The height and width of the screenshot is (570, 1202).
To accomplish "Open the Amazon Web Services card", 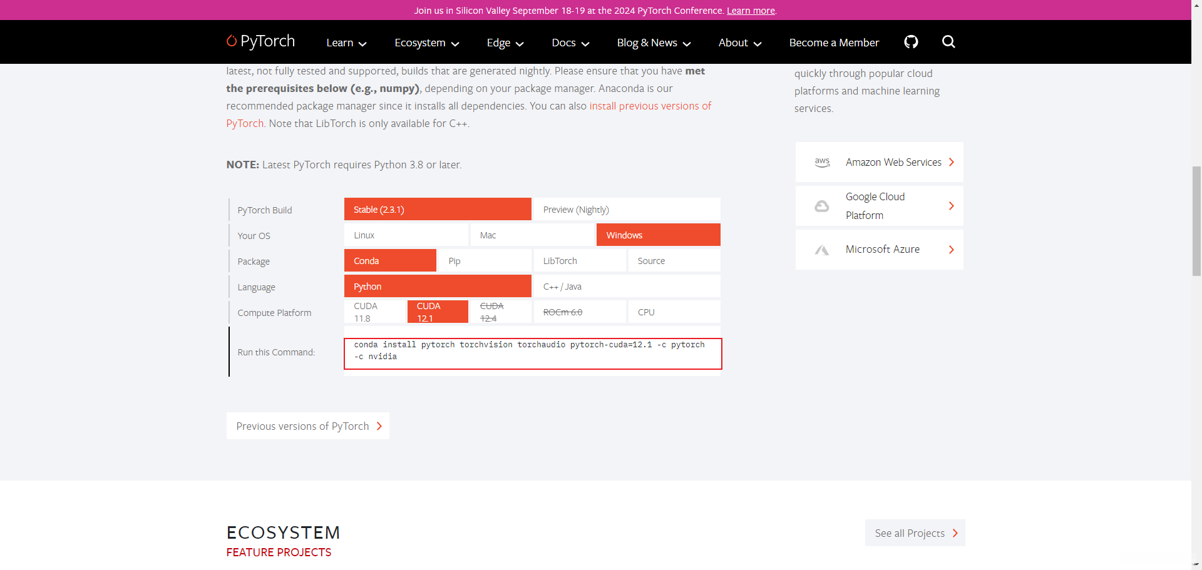I will [879, 162].
